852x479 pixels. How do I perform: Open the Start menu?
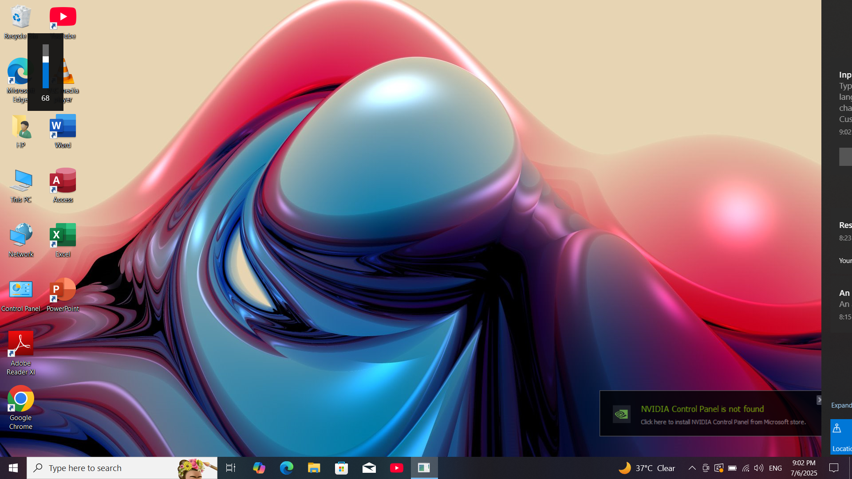point(13,468)
